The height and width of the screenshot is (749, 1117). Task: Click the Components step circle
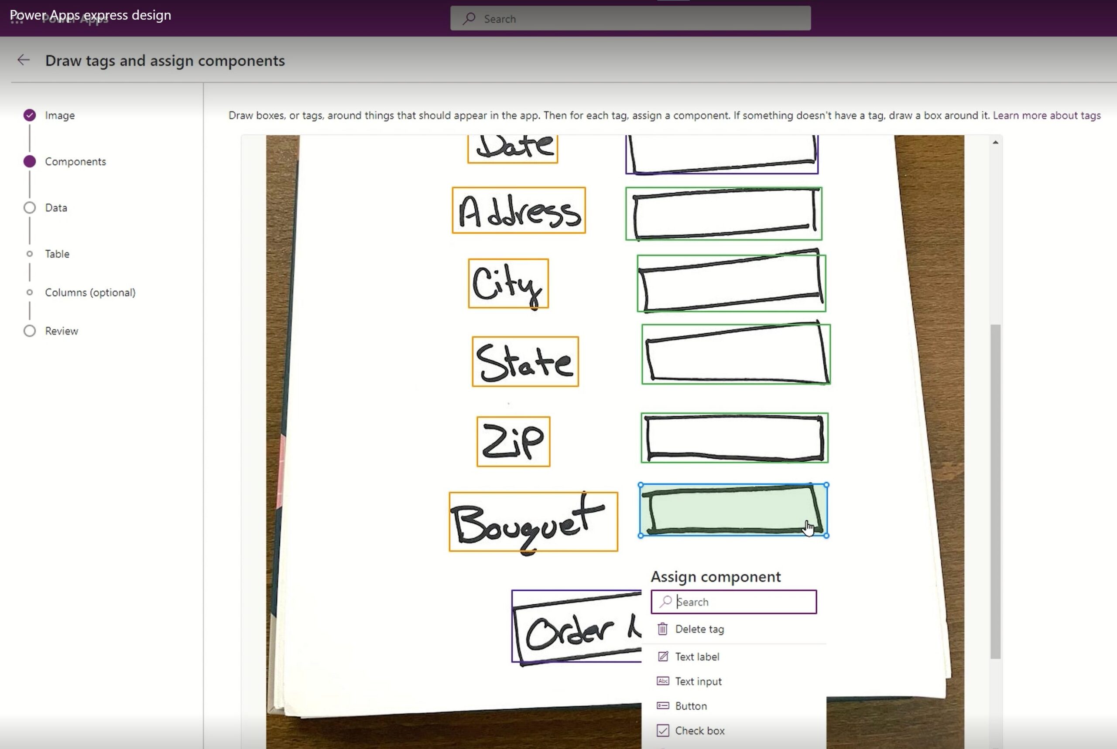click(x=30, y=161)
